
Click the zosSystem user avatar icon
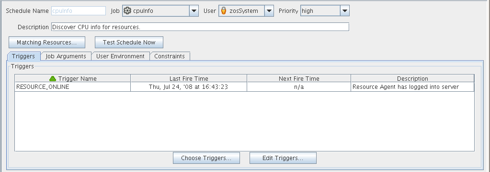coord(223,11)
